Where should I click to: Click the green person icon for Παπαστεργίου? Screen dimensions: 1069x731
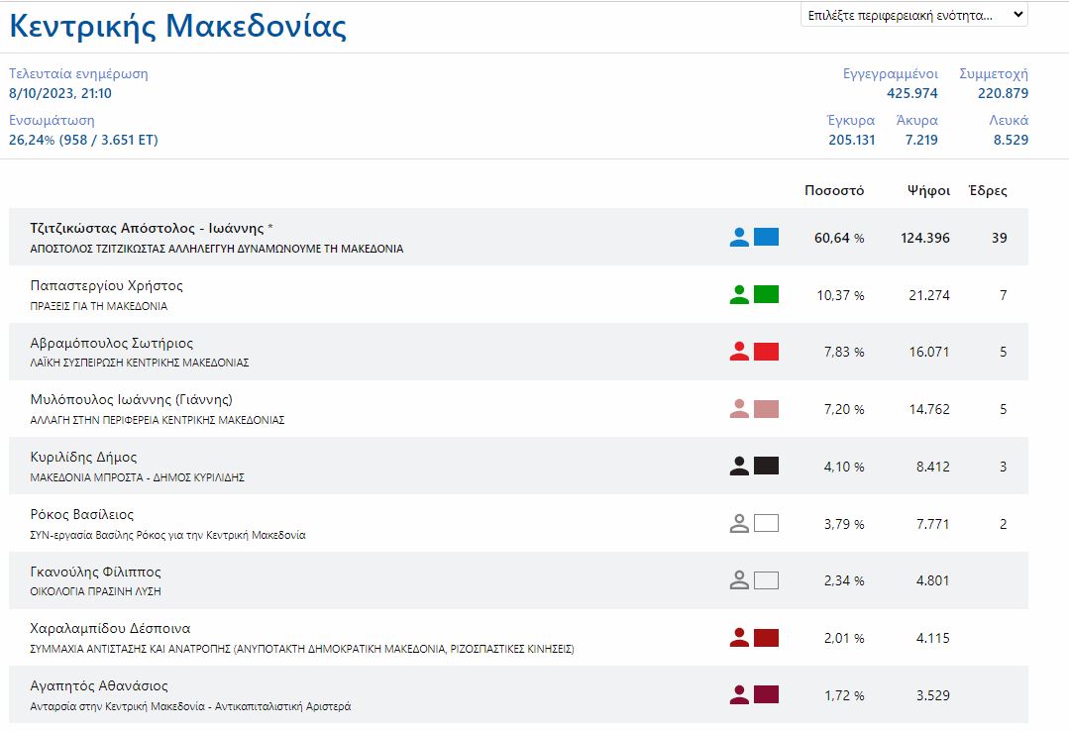[739, 294]
